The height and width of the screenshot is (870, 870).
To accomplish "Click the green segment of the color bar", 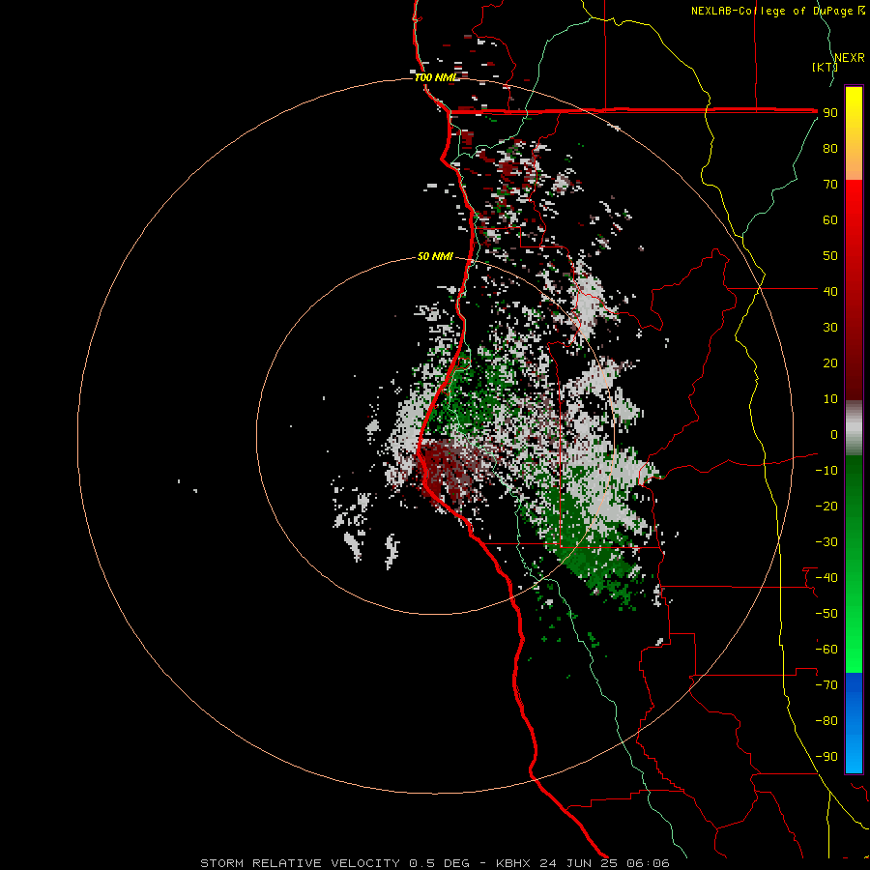I will point(854,565).
